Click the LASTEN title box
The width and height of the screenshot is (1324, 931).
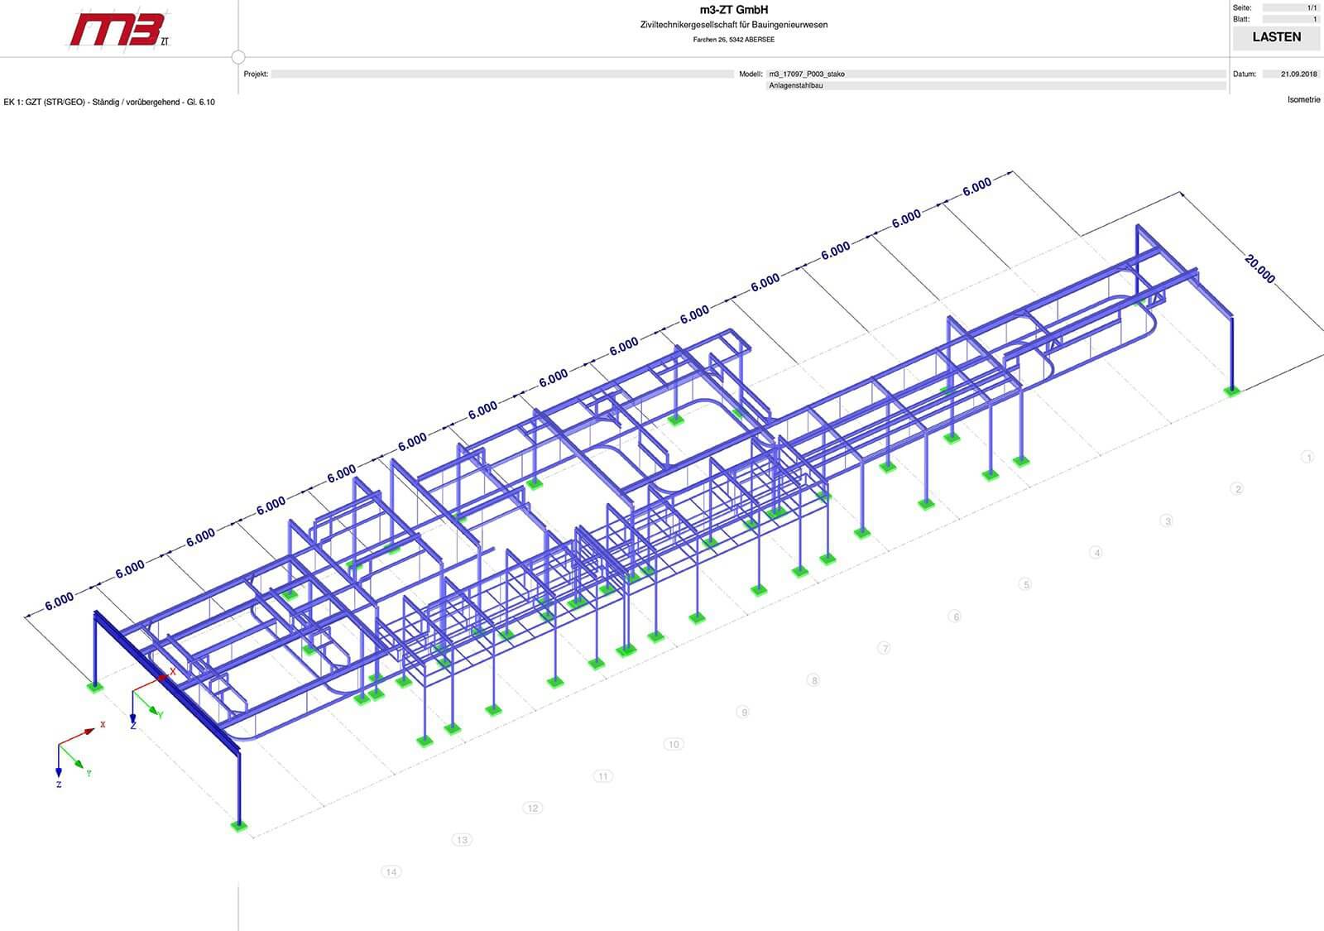click(x=1276, y=37)
